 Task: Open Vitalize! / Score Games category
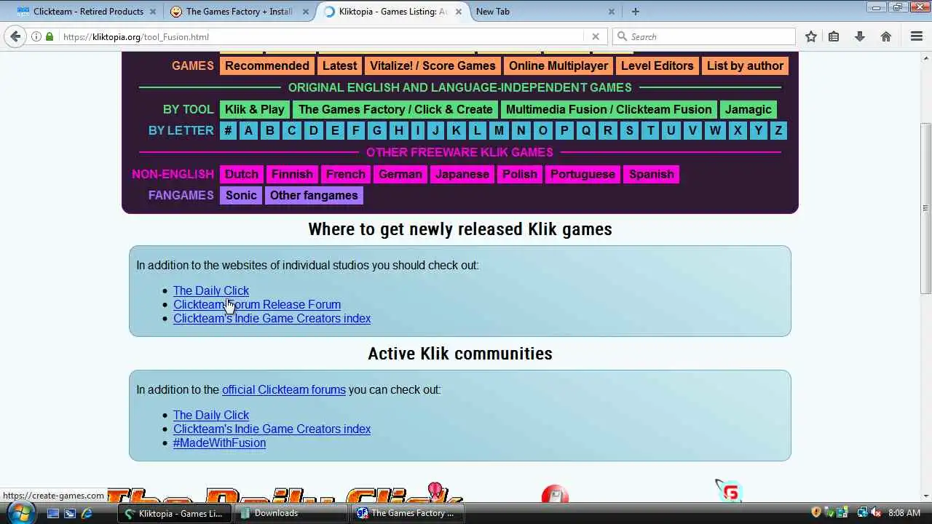[433, 65]
